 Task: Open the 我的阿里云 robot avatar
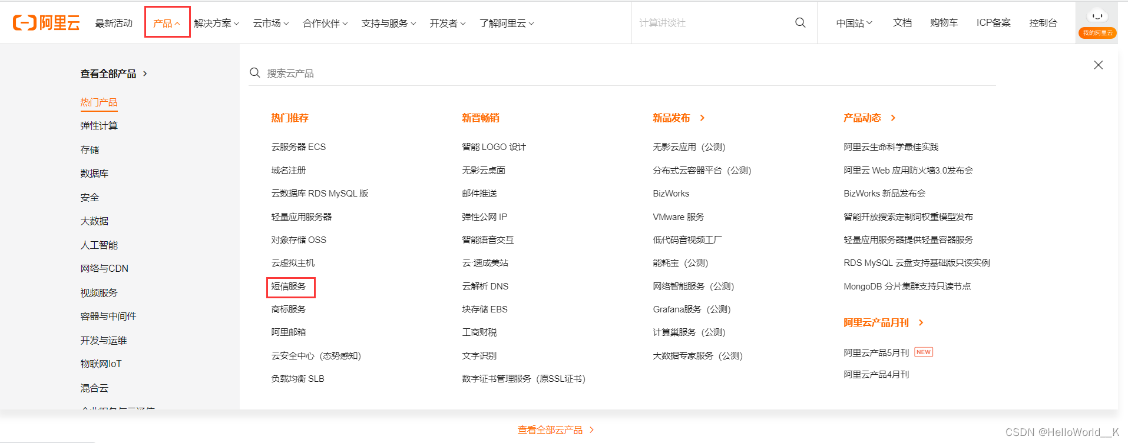pos(1097,24)
